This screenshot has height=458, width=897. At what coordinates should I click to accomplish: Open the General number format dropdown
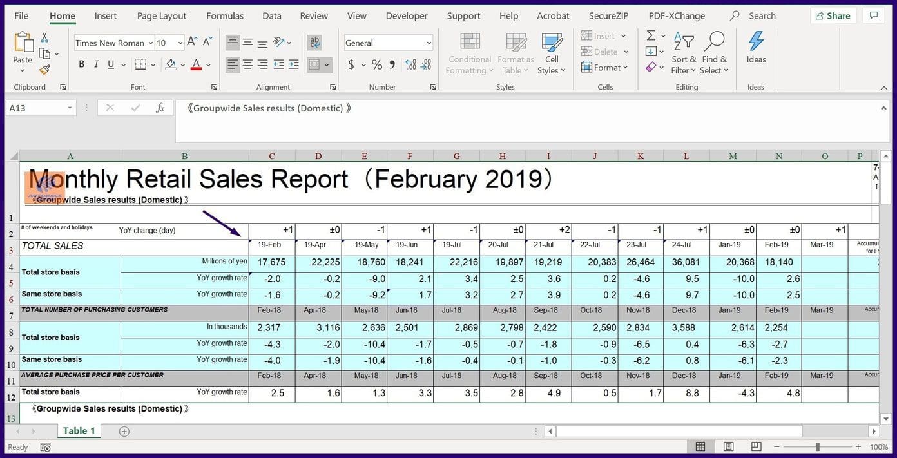click(x=429, y=43)
